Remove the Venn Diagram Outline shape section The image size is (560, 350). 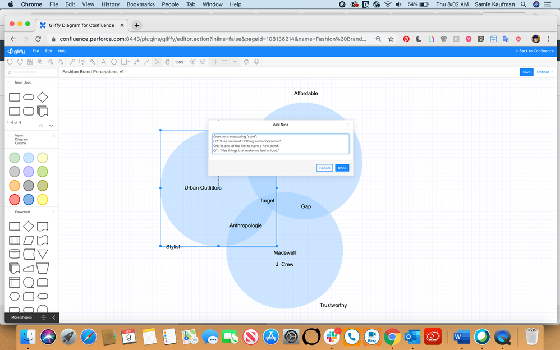point(53,135)
